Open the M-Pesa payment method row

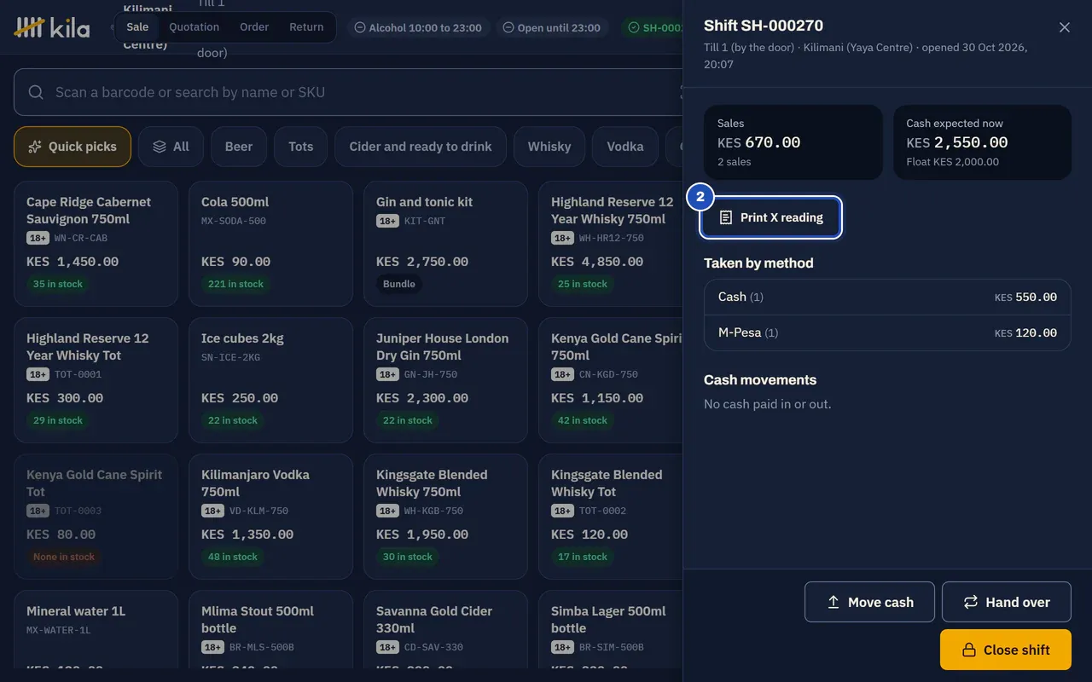click(887, 332)
